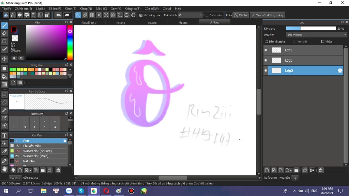Screen dimensions: 349x196
Task: Enable parallel line snap guide
Action: click(85, 15)
